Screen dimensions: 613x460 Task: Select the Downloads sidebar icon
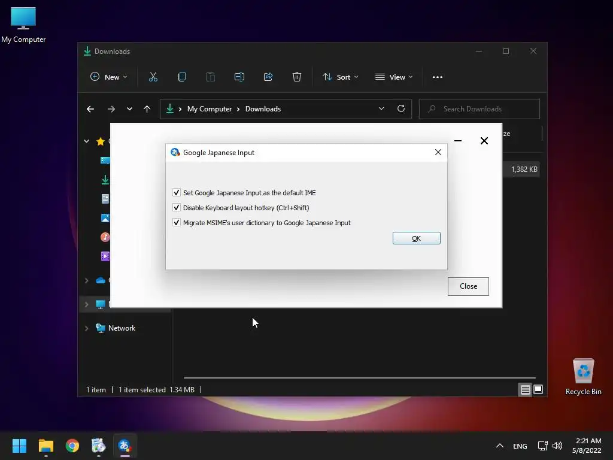click(105, 180)
